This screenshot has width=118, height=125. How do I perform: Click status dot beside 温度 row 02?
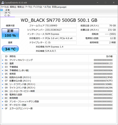pyautogui.click(x=2, y=63)
